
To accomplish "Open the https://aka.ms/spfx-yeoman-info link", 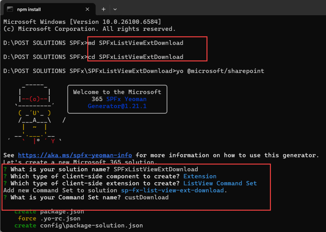I will coord(75,155).
